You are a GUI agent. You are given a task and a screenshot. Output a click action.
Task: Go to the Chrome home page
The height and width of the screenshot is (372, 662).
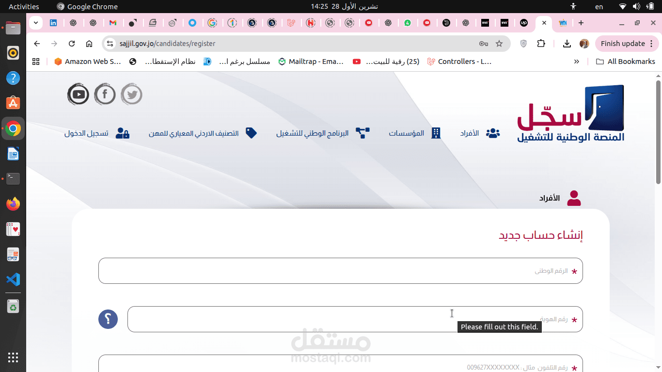pos(89,44)
